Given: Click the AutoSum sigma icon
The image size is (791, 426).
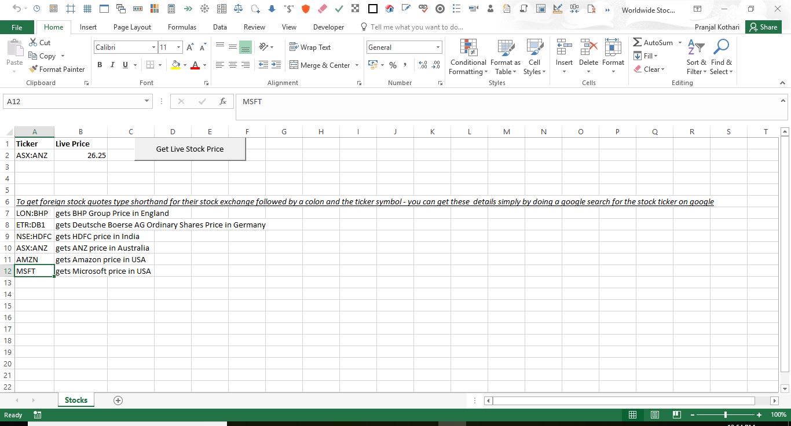Looking at the screenshot, I should coord(637,43).
